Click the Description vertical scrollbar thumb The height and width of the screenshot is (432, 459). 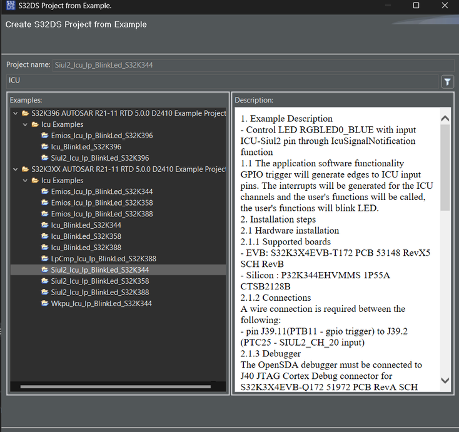point(445,168)
